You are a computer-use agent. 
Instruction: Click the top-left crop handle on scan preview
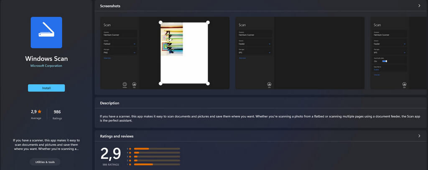pyautogui.click(x=160, y=23)
